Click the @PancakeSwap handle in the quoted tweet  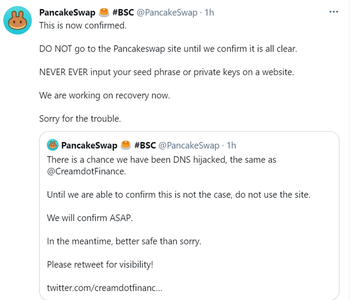(189, 145)
